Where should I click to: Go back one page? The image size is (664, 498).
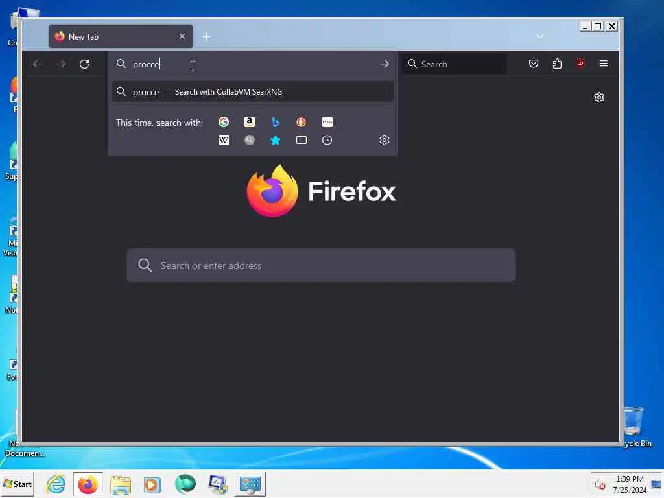coord(37,64)
